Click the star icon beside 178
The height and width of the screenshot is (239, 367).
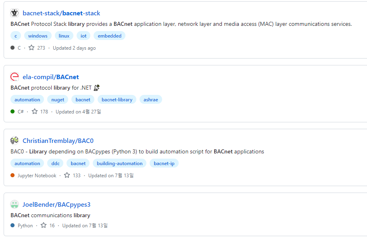pos(35,111)
